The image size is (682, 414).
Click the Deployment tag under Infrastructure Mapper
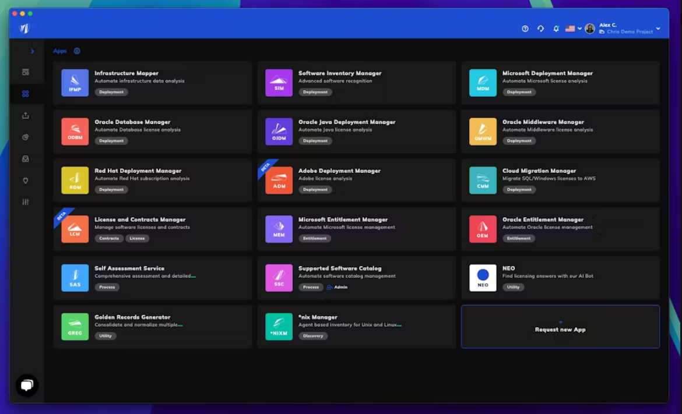(x=111, y=92)
